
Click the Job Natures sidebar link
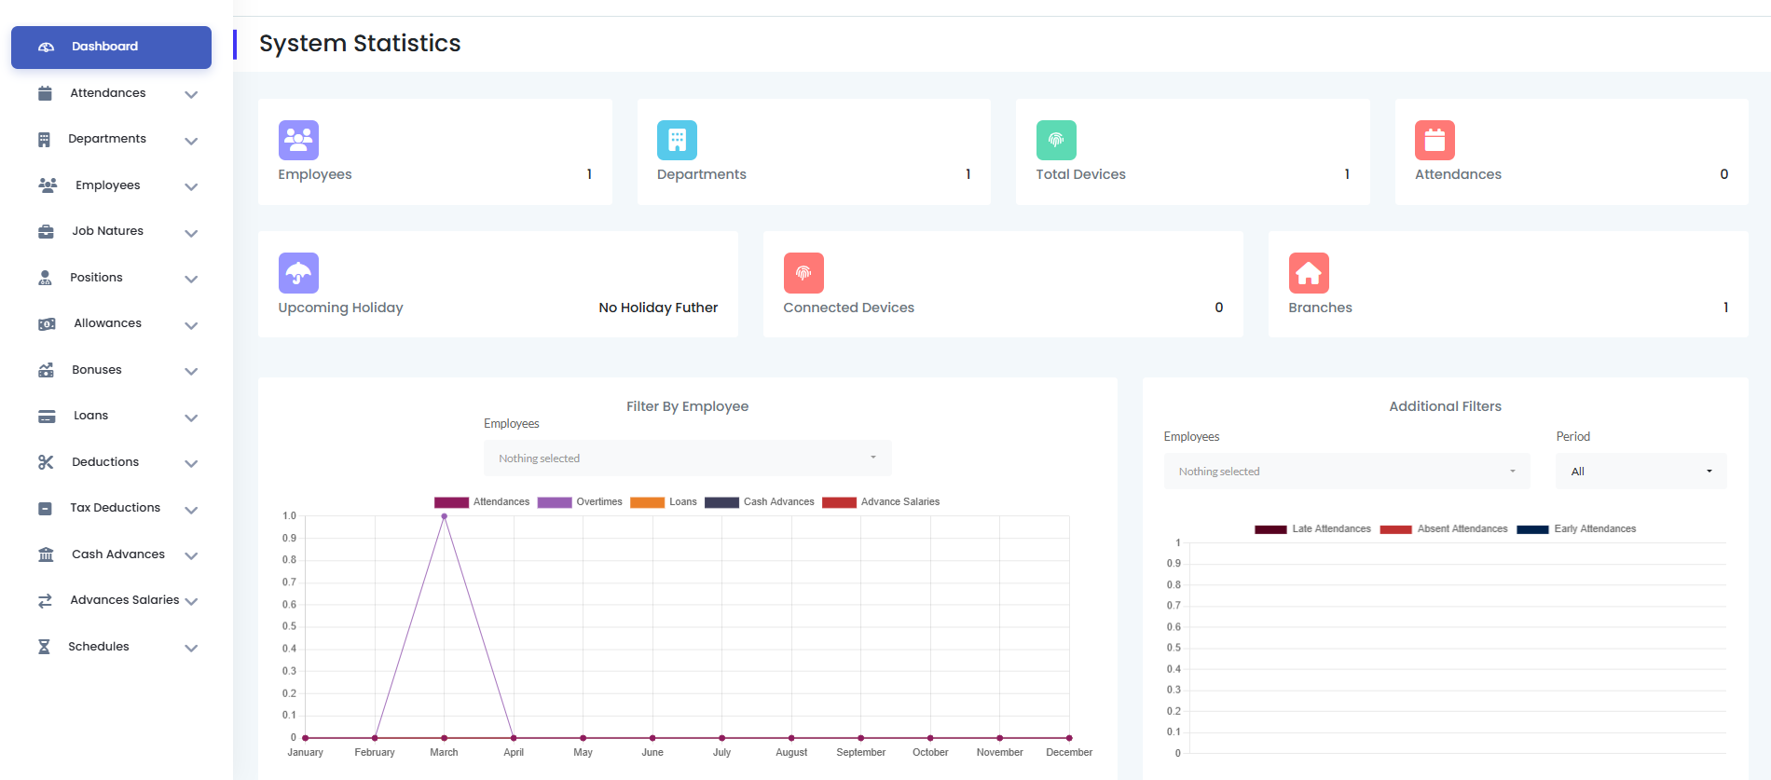coord(107,231)
